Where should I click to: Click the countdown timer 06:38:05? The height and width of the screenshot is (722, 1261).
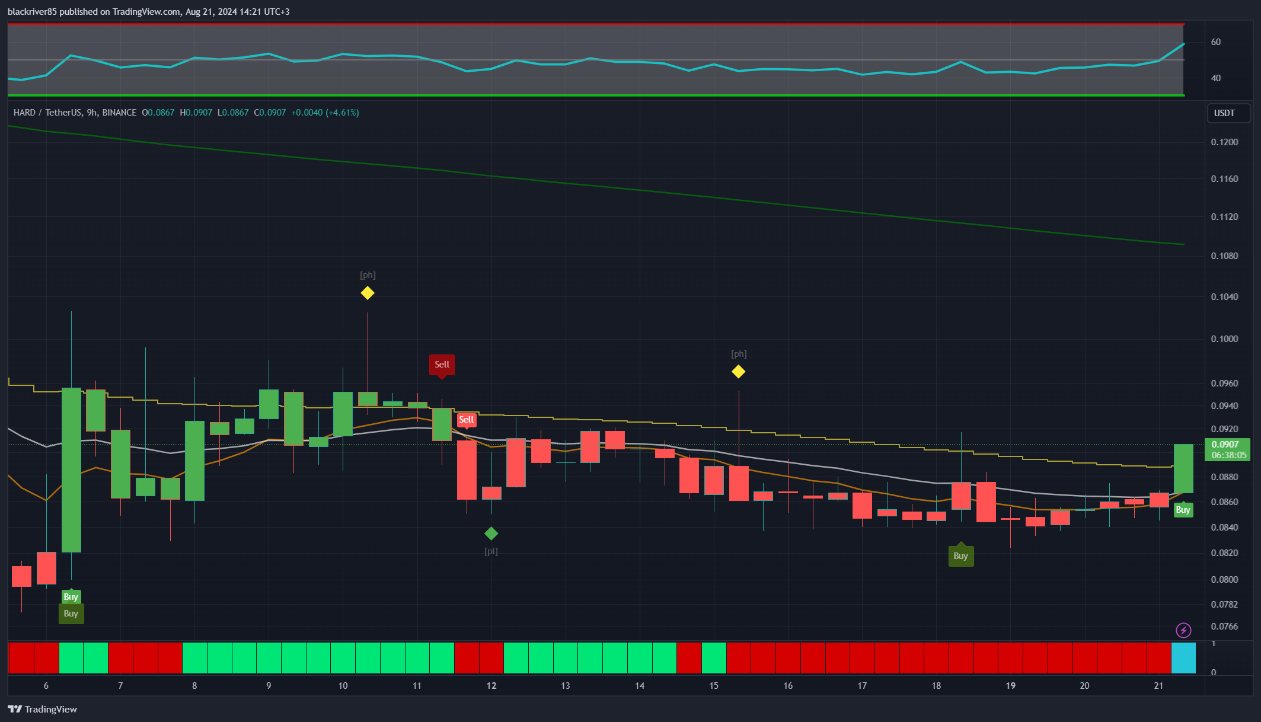coord(1228,455)
